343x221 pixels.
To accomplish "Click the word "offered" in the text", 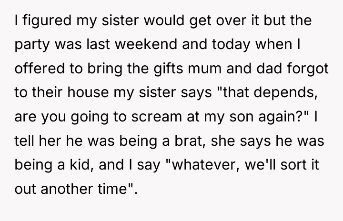I will point(40,68).
